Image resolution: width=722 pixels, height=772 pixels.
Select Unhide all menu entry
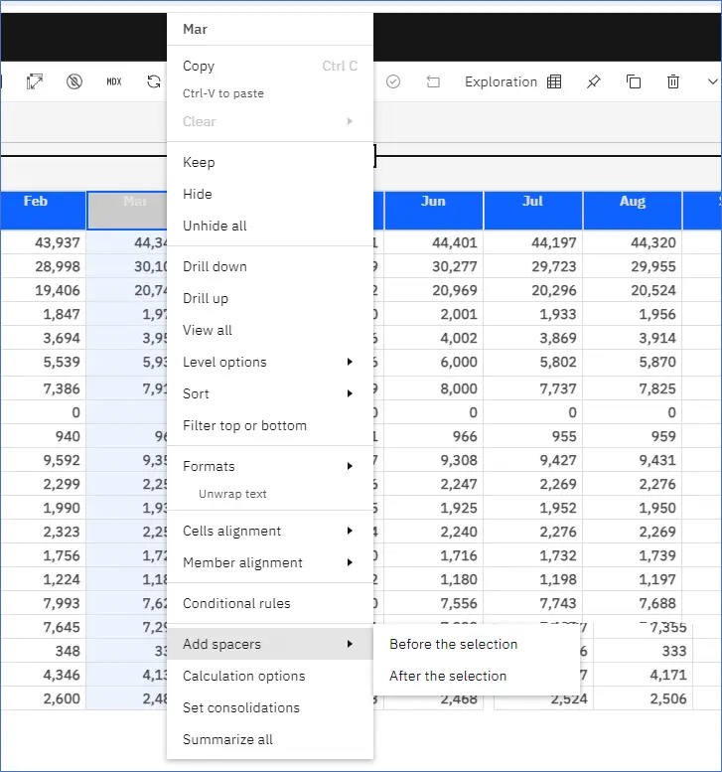pyautogui.click(x=270, y=226)
